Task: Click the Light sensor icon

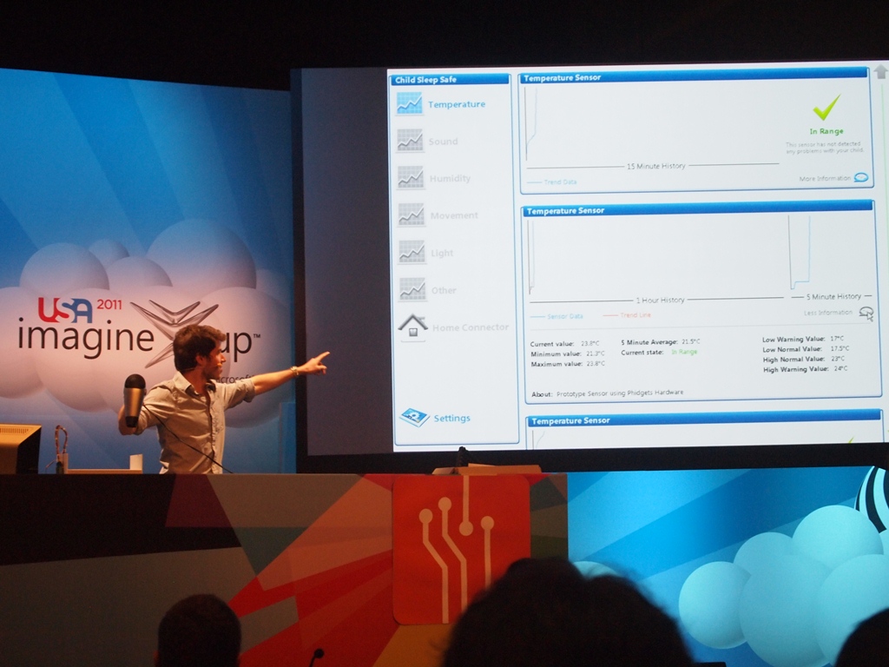Action: point(412,252)
